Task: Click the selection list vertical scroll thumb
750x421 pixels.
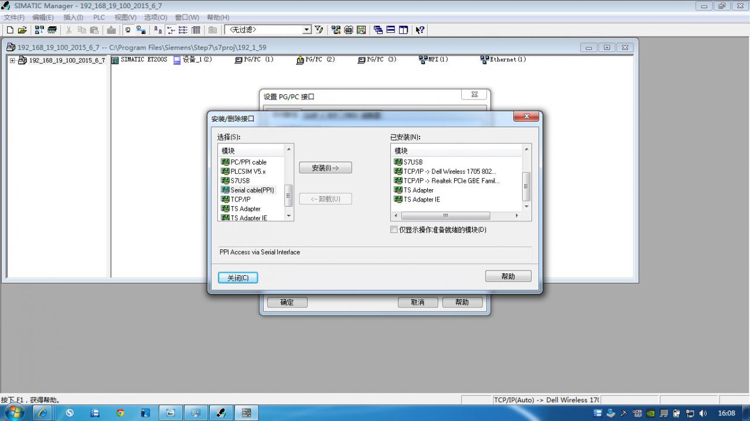Action: point(288,196)
